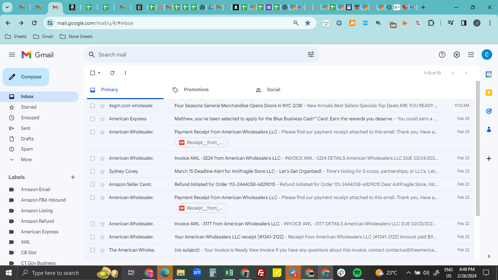Viewport: 498px width, 280px height.
Task: Open Google Keep side panel
Action: (x=489, y=93)
